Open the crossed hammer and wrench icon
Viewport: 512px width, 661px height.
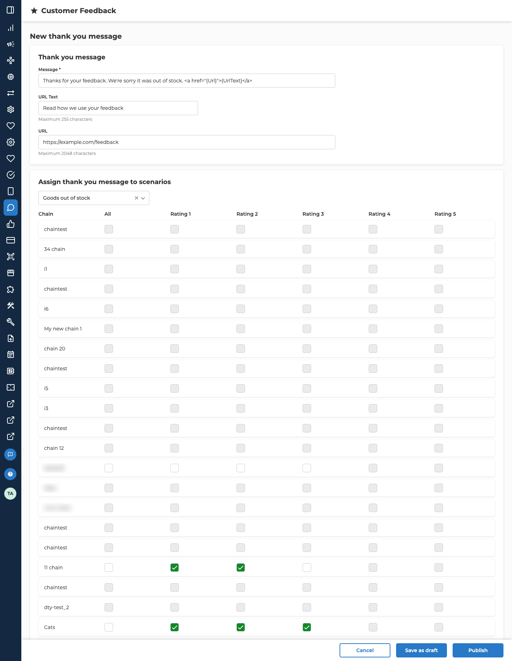(11, 306)
